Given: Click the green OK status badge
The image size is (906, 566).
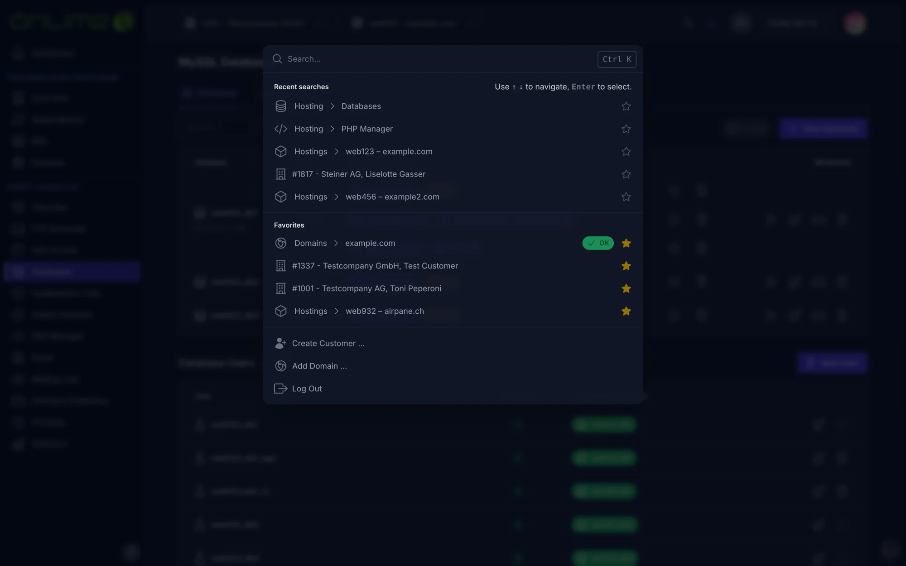Looking at the screenshot, I should click(x=598, y=243).
